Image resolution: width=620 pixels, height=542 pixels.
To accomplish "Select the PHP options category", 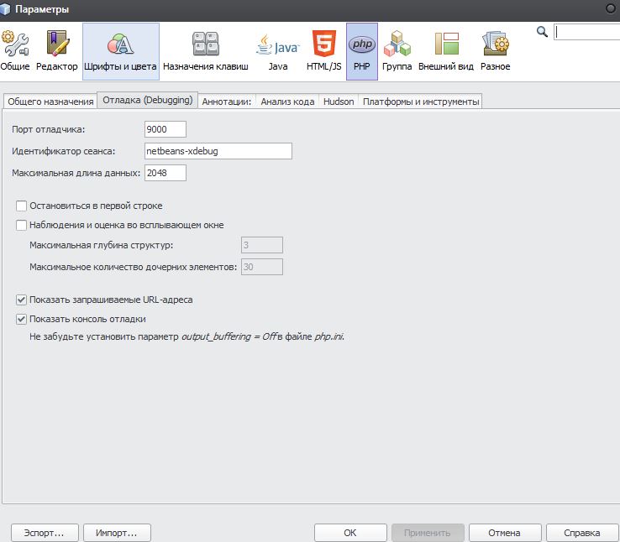I will (361, 50).
